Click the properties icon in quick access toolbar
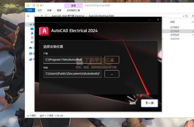This screenshot has height=127, width=194. (x=34, y=5)
